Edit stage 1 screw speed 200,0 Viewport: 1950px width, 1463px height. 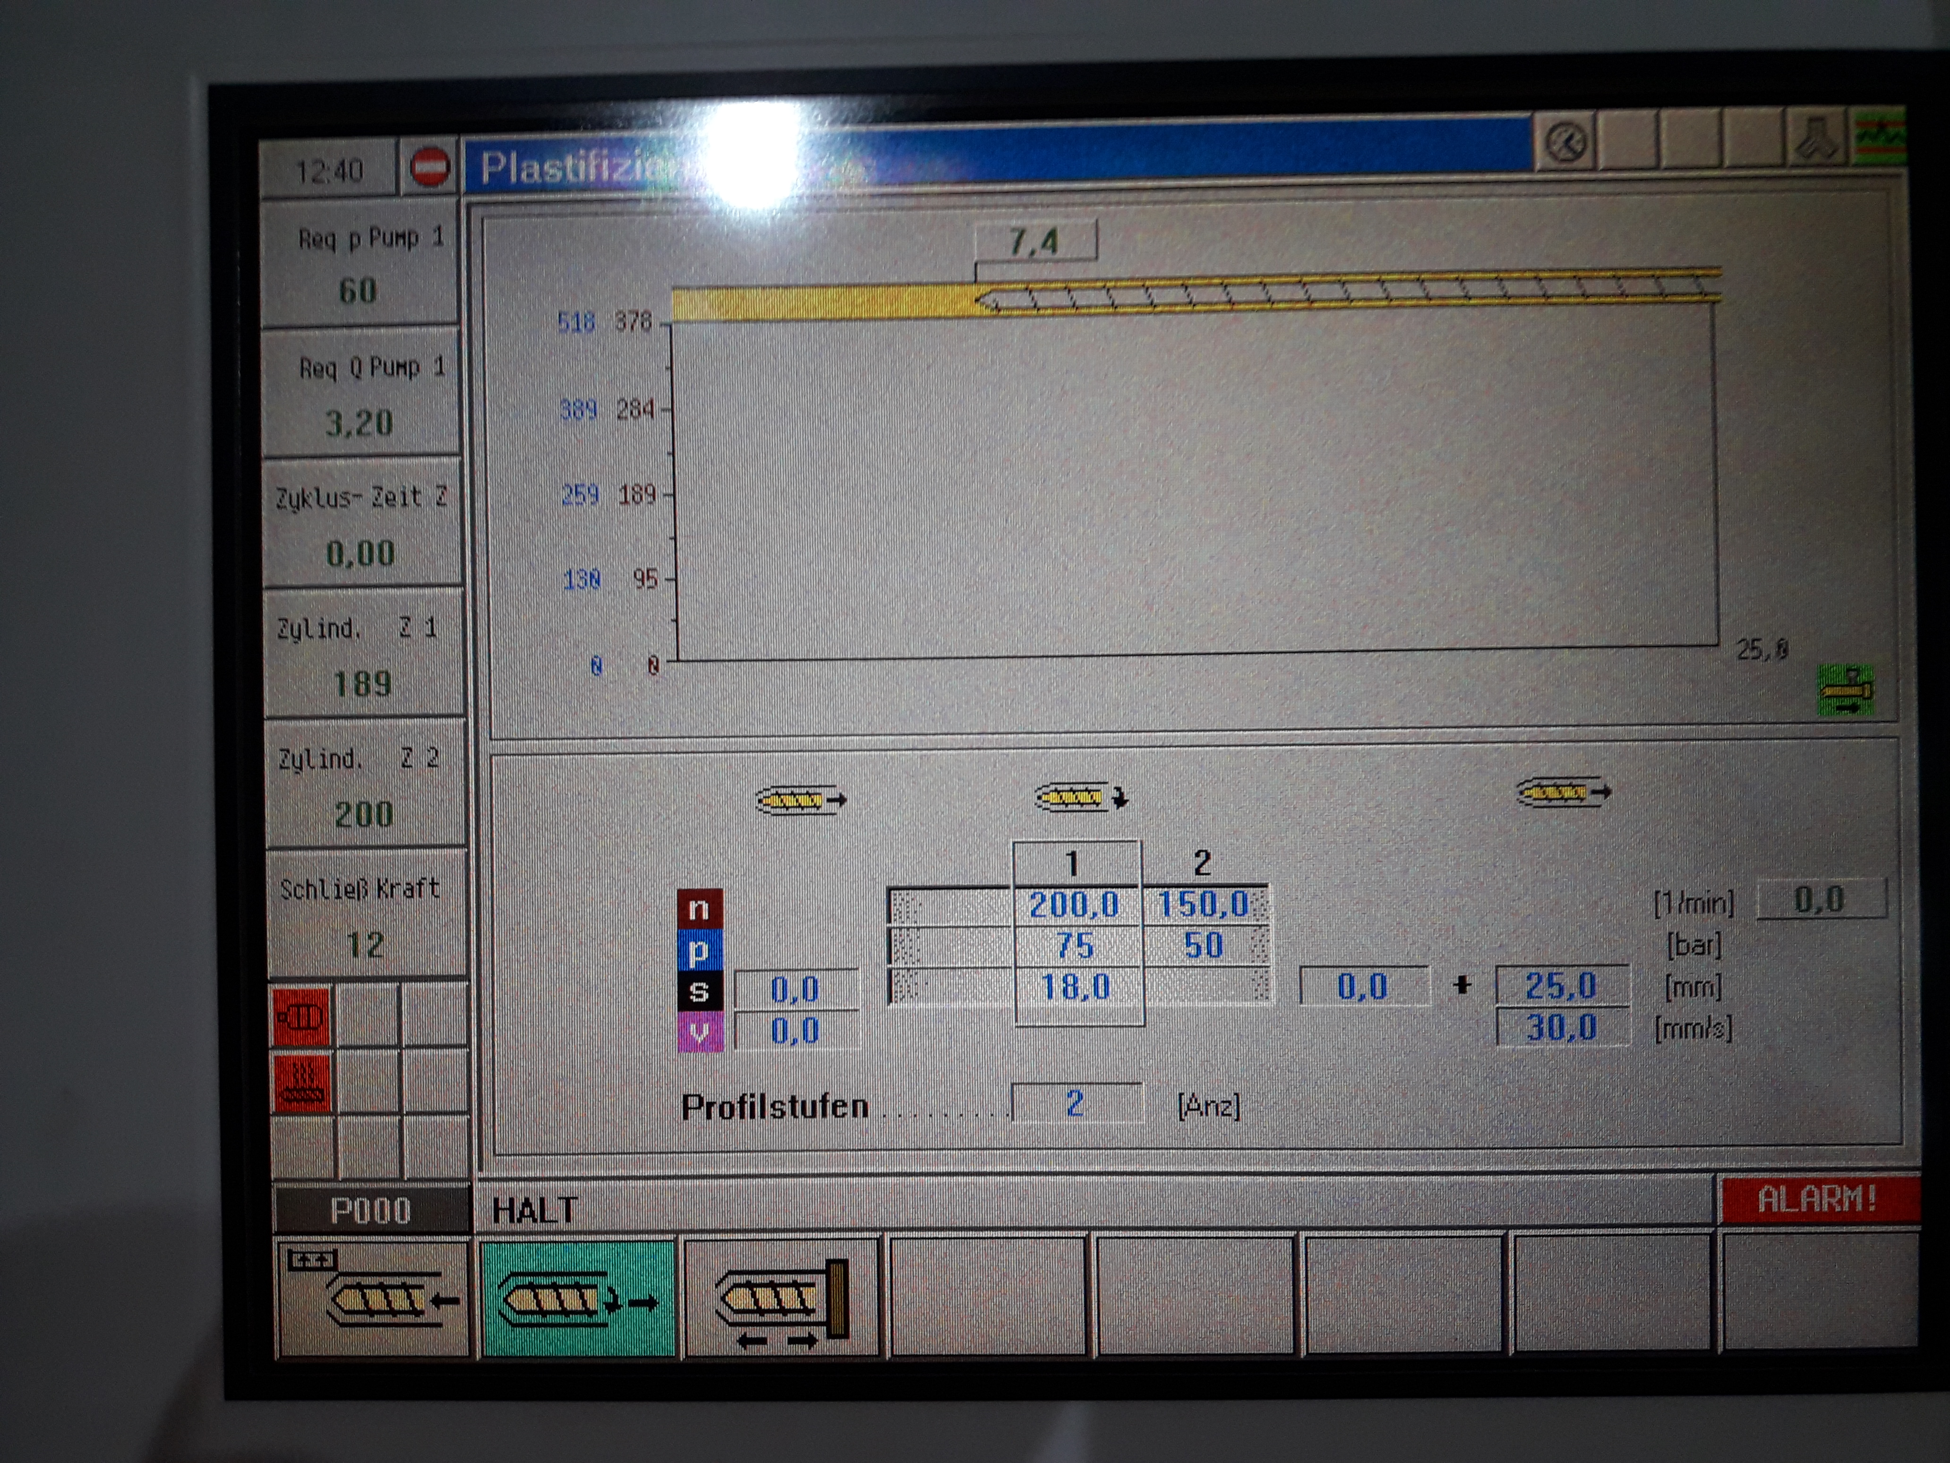tap(1074, 905)
